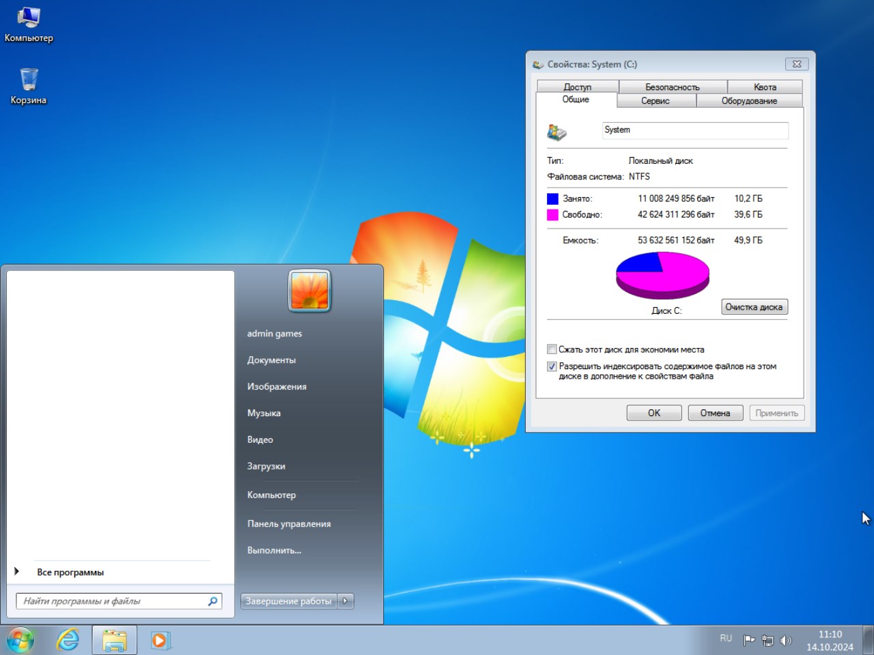Image resolution: width=874 pixels, height=655 pixels.
Task: Click the Диск C: label under the chart
Action: click(666, 310)
